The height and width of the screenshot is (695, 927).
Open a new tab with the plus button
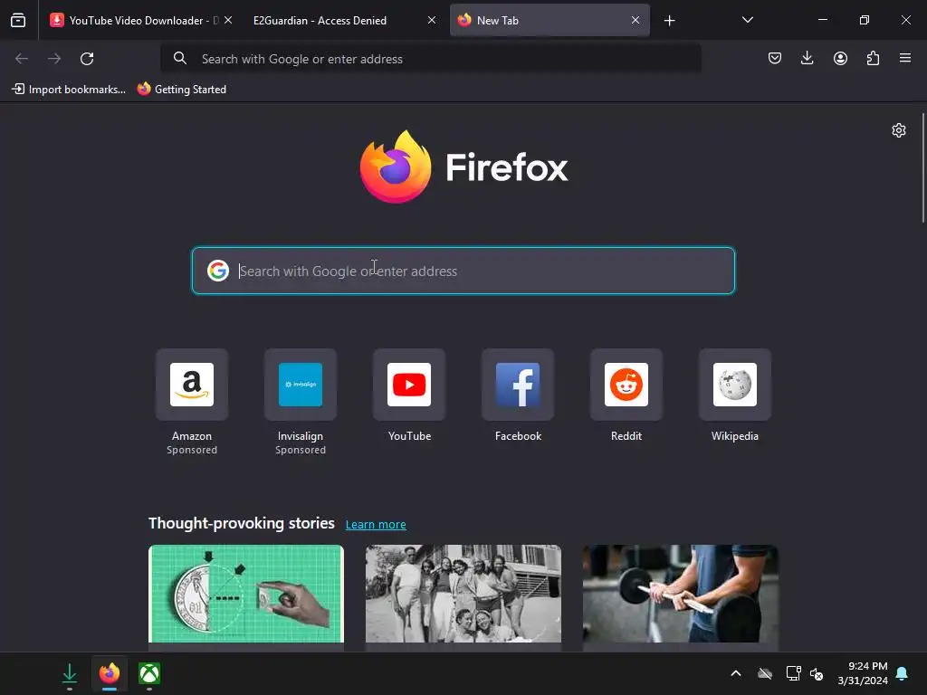[669, 21]
